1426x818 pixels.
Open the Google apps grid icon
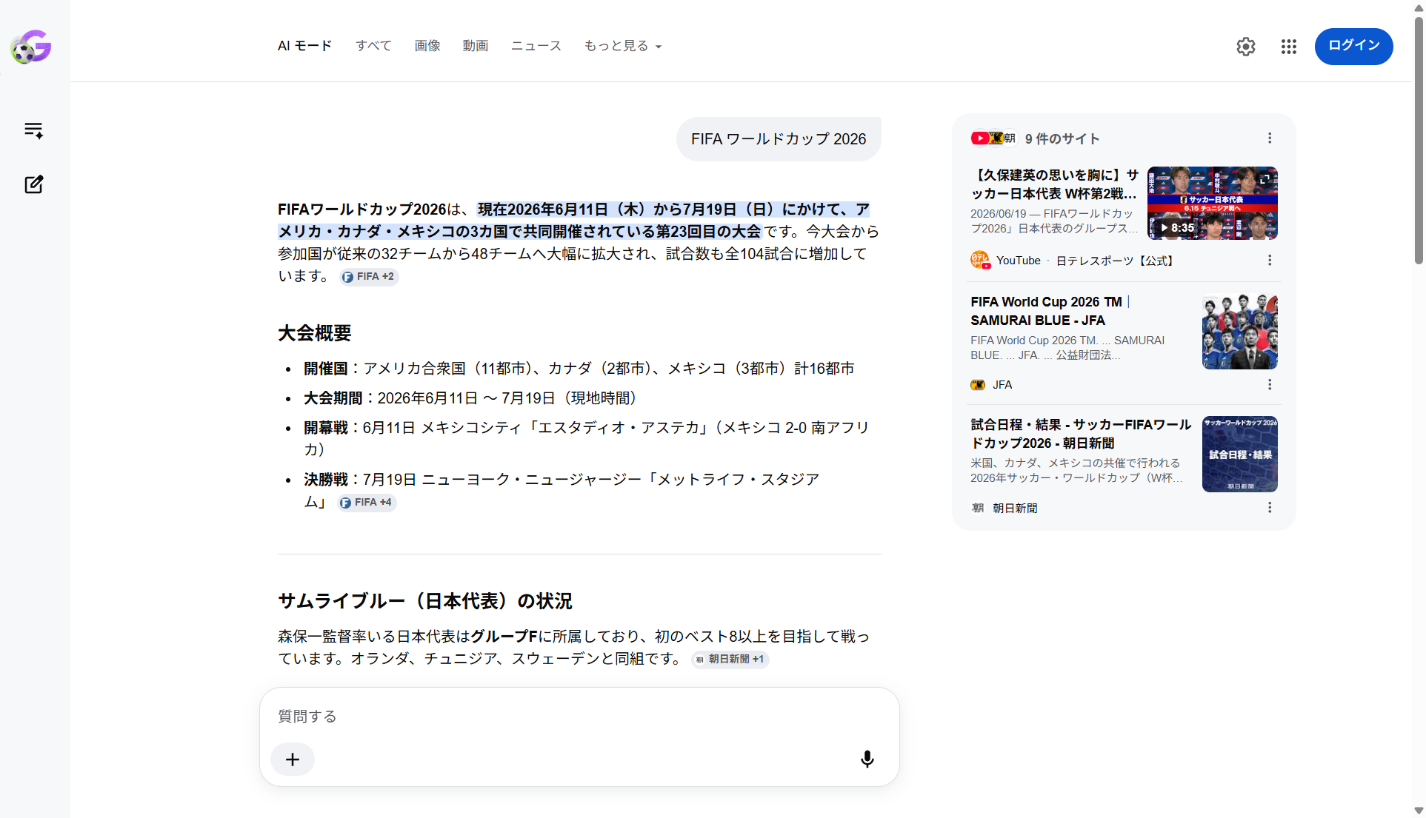pos(1289,47)
